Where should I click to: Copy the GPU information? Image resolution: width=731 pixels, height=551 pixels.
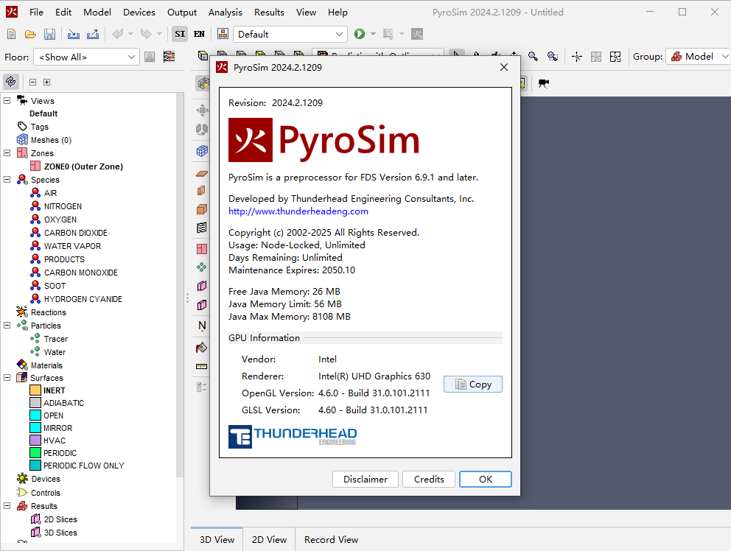pyautogui.click(x=473, y=384)
